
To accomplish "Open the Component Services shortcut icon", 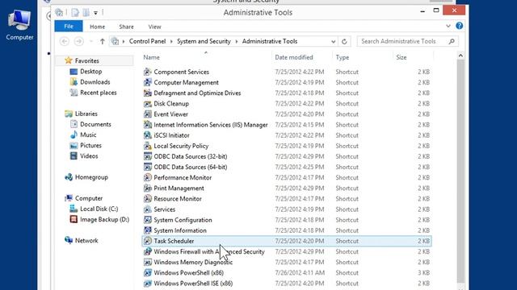I will [x=147, y=72].
